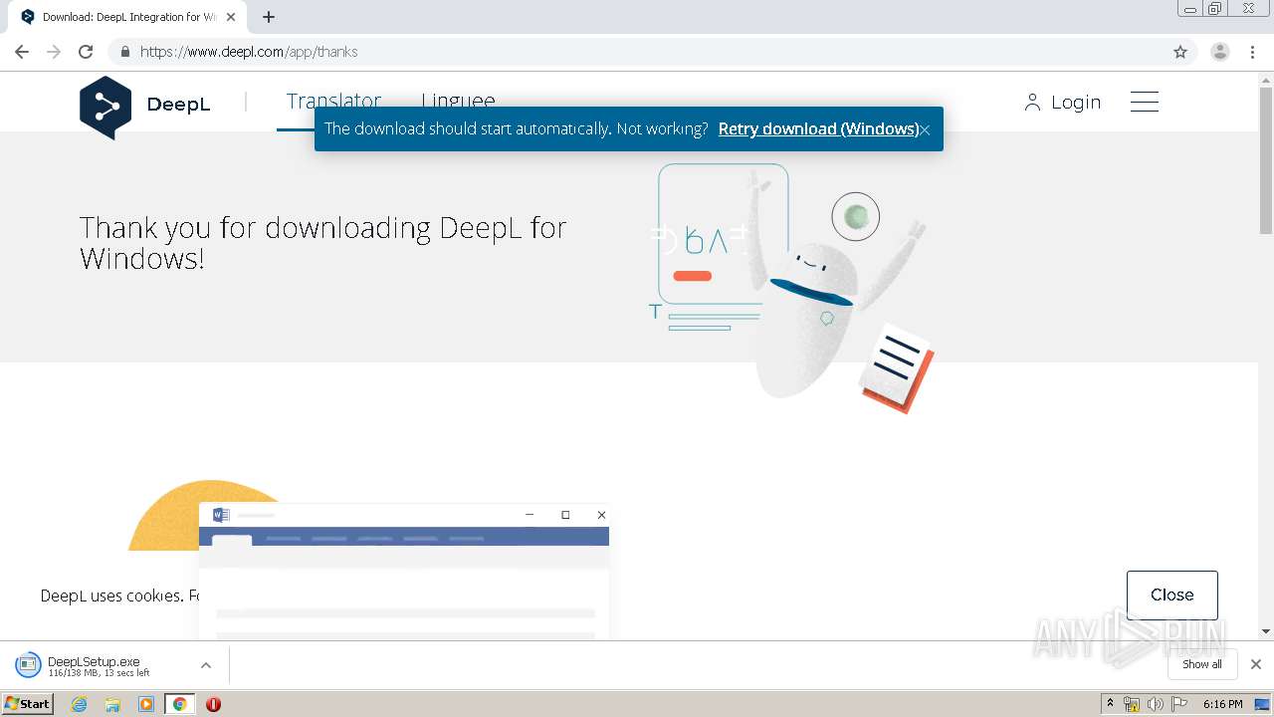The height and width of the screenshot is (717, 1274).
Task: Click the DeepL logo icon
Action: pos(106,108)
